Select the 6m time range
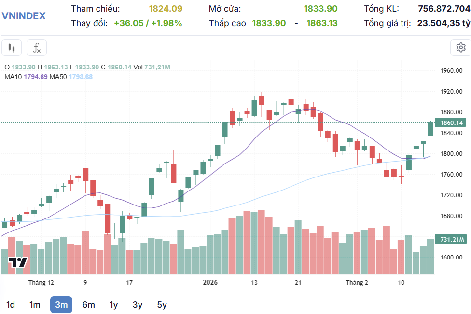Image resolution: width=471 pixels, height=314 pixels. (x=88, y=305)
